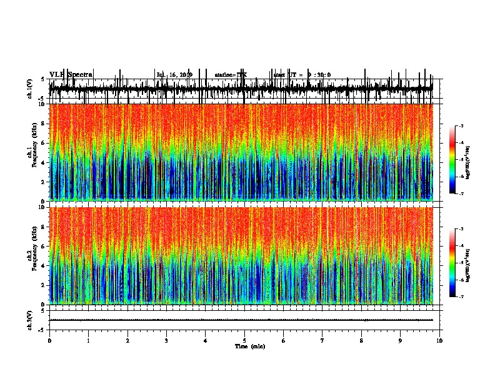This screenshot has height=382, width=495.
Task: Click time axis tick label "7"
Action: click(x=322, y=341)
